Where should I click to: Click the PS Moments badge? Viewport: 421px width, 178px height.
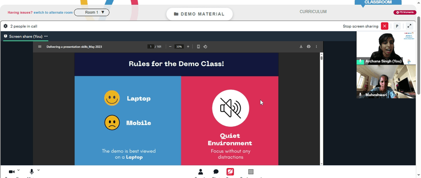click(405, 12)
